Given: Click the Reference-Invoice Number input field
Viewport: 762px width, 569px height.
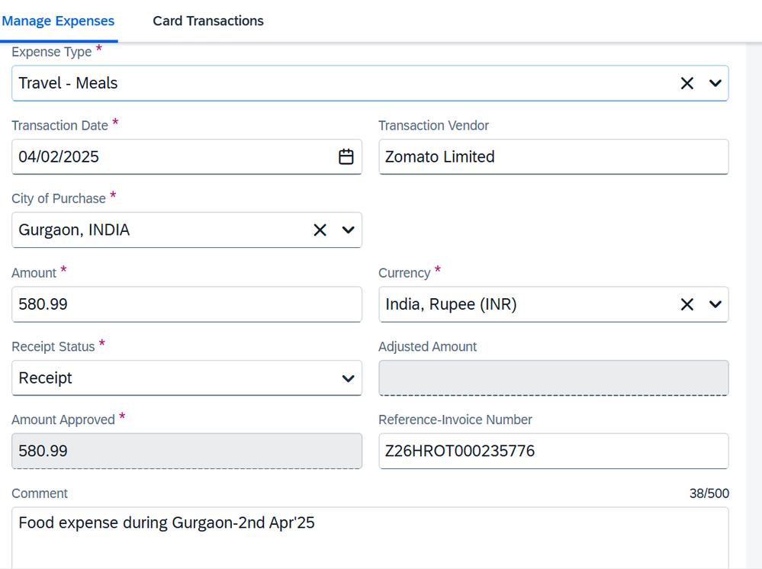Looking at the screenshot, I should [x=554, y=451].
